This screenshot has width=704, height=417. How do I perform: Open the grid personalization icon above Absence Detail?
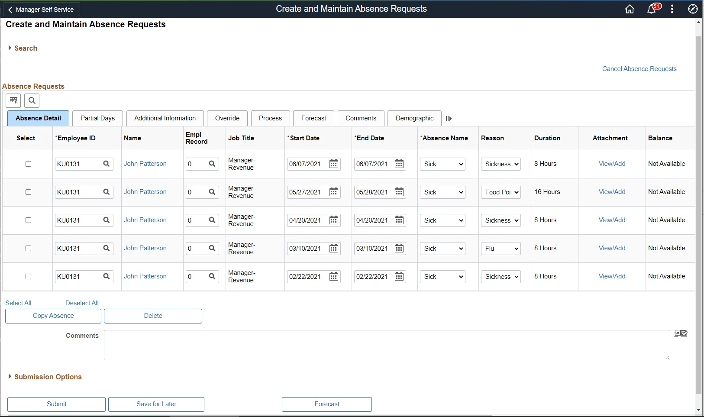(13, 100)
